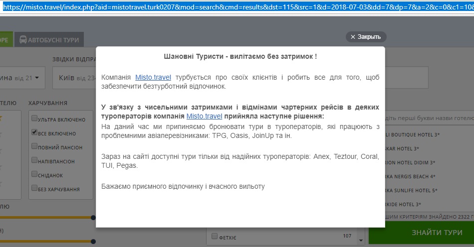
Task: Expand the country dropdown arrow
Action: [37, 78]
